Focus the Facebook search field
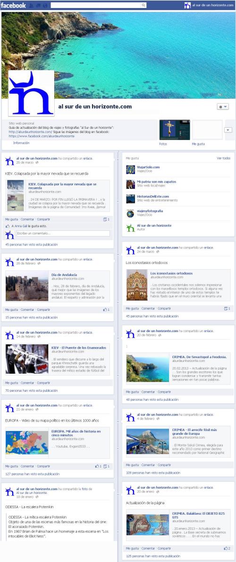236x562 pixels. (97, 5)
